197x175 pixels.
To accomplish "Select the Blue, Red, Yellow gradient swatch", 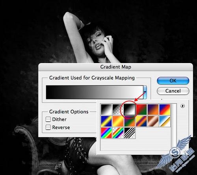I will pyautogui.click(x=165, y=110).
